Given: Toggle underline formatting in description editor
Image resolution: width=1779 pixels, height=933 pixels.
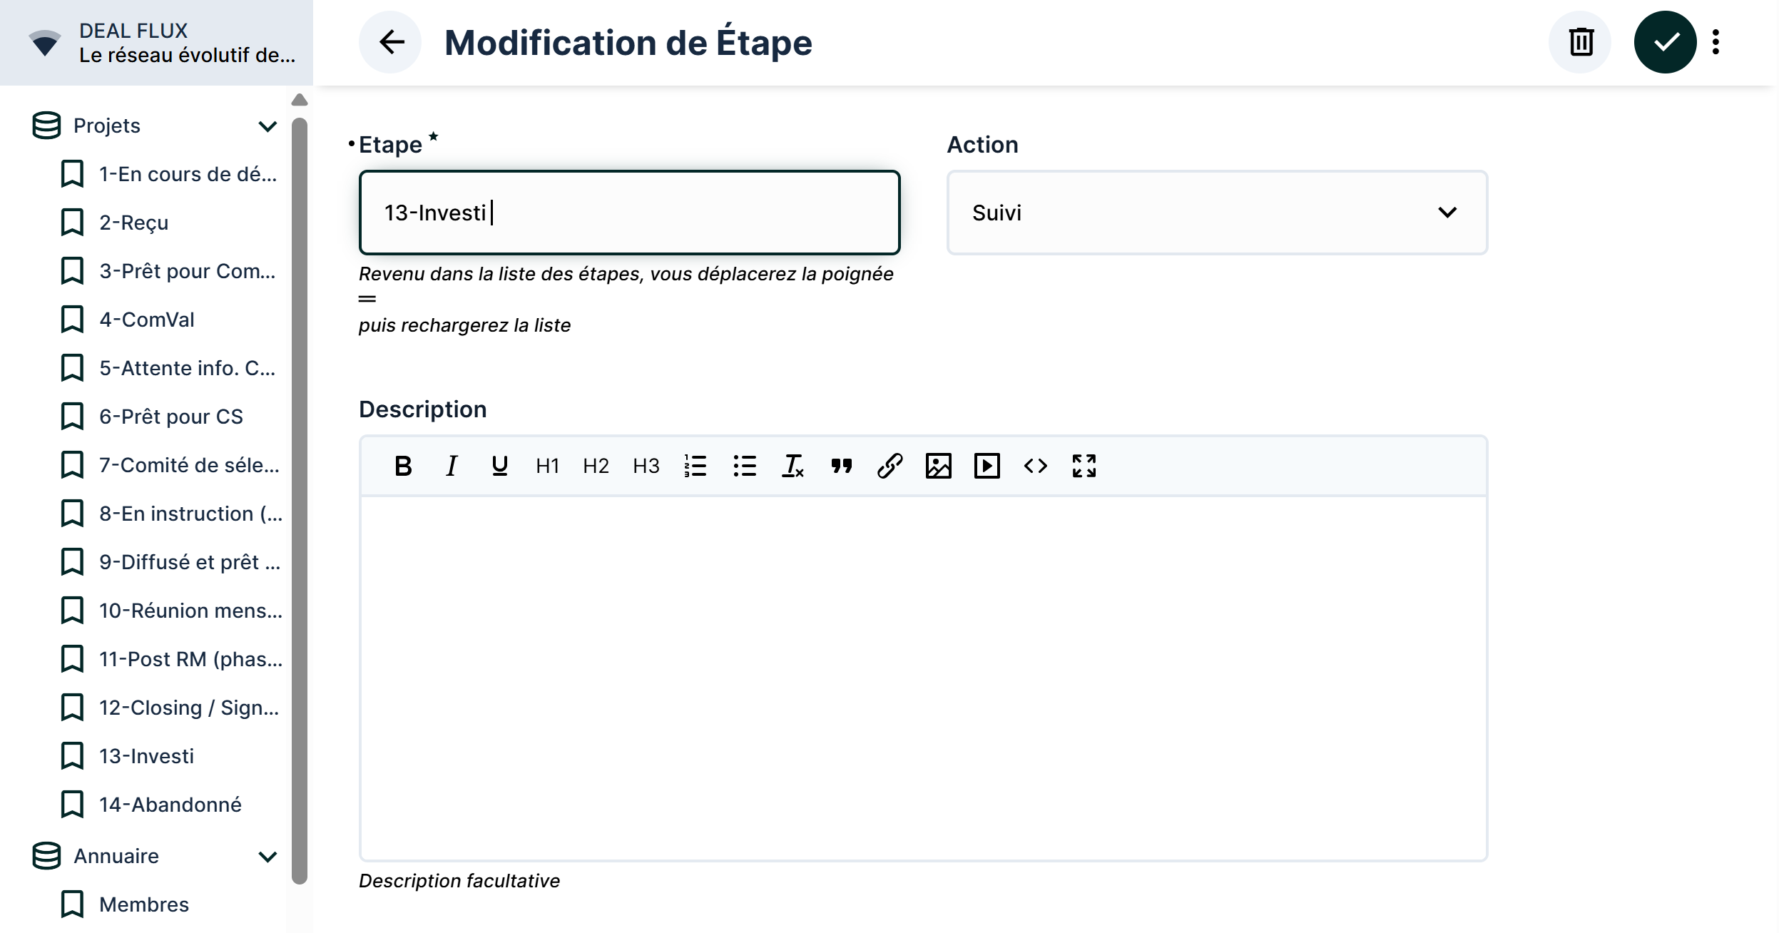Looking at the screenshot, I should pos(499,466).
